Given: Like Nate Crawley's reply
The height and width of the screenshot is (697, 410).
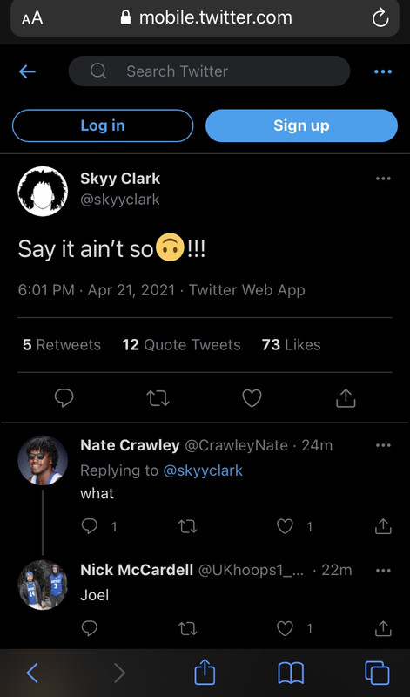Looking at the screenshot, I should [x=285, y=526].
